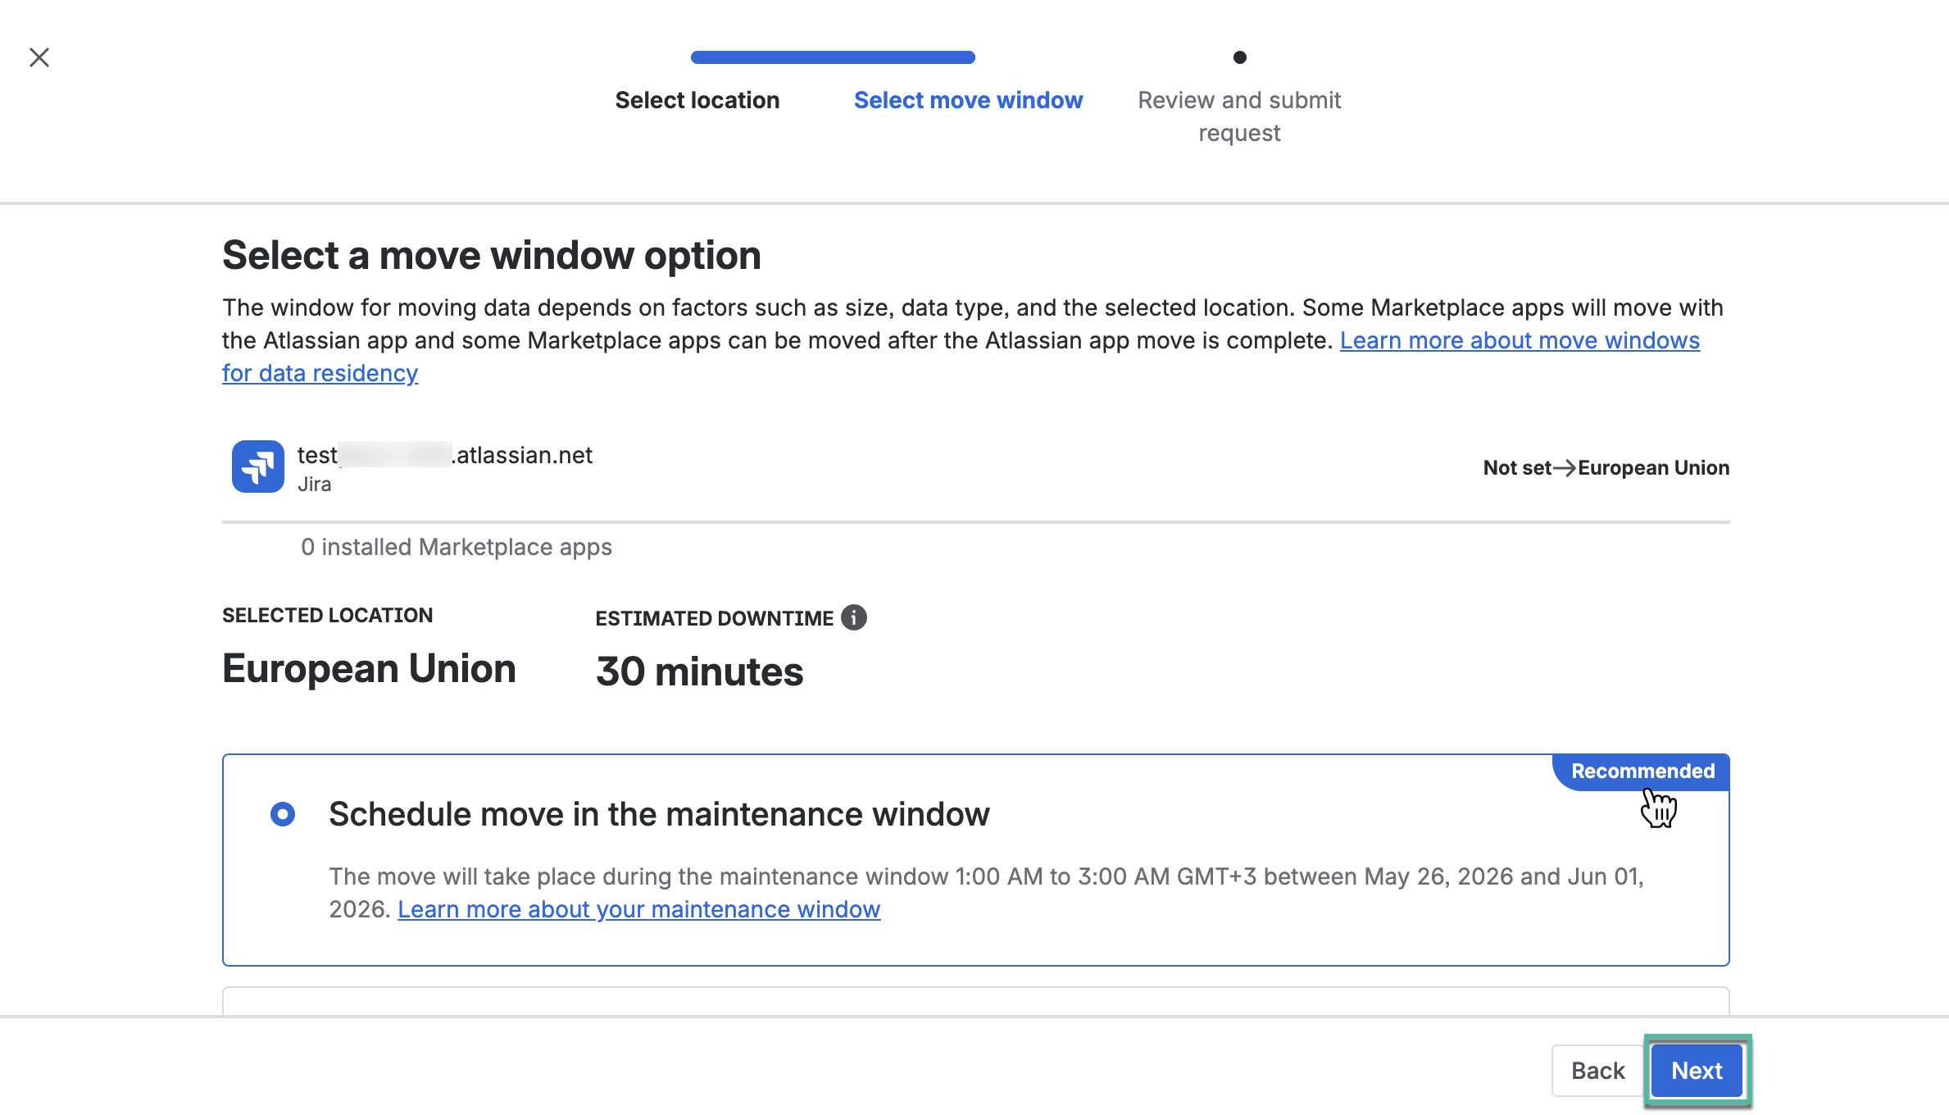Open Review and submit request step

1239,116
